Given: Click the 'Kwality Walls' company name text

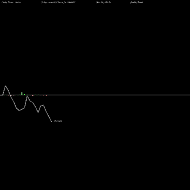Looking at the screenshot, I should (103, 2).
